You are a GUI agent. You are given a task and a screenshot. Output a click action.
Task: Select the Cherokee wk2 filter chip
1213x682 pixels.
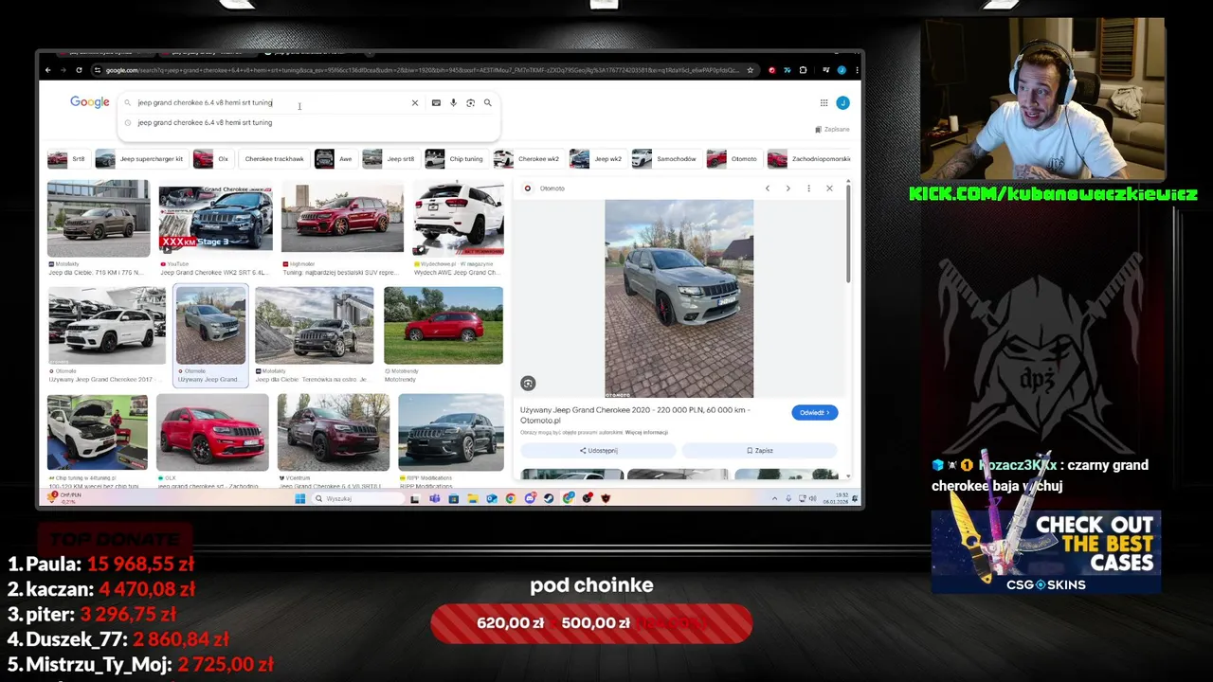coord(528,159)
